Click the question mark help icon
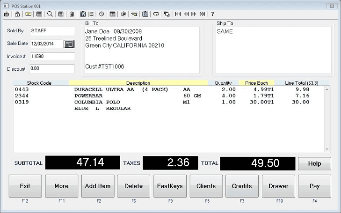The height and width of the screenshot is (213, 341). tap(212, 14)
